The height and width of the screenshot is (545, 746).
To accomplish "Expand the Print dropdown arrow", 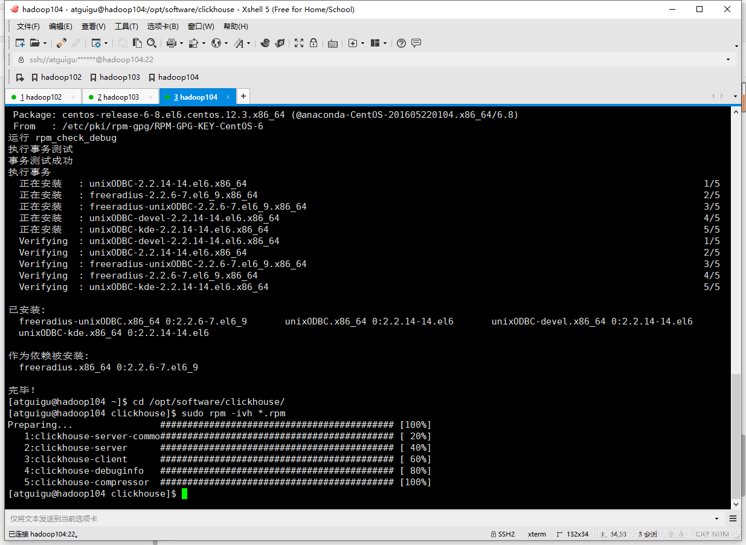I will [181, 44].
